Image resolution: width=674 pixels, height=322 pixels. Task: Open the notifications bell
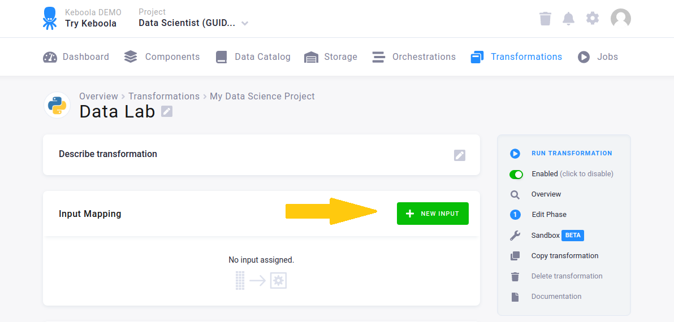(568, 19)
